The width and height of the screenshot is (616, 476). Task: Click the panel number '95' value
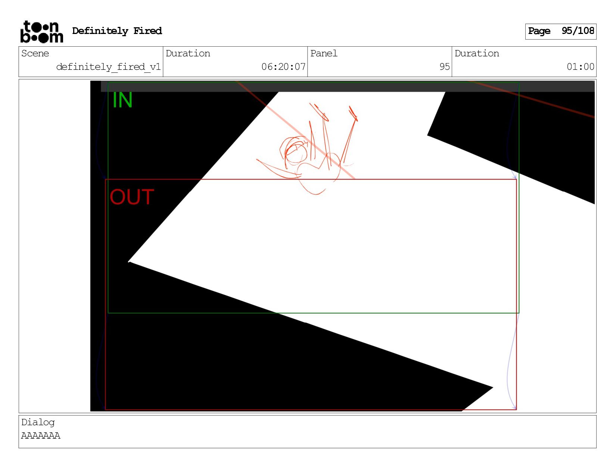click(x=444, y=67)
